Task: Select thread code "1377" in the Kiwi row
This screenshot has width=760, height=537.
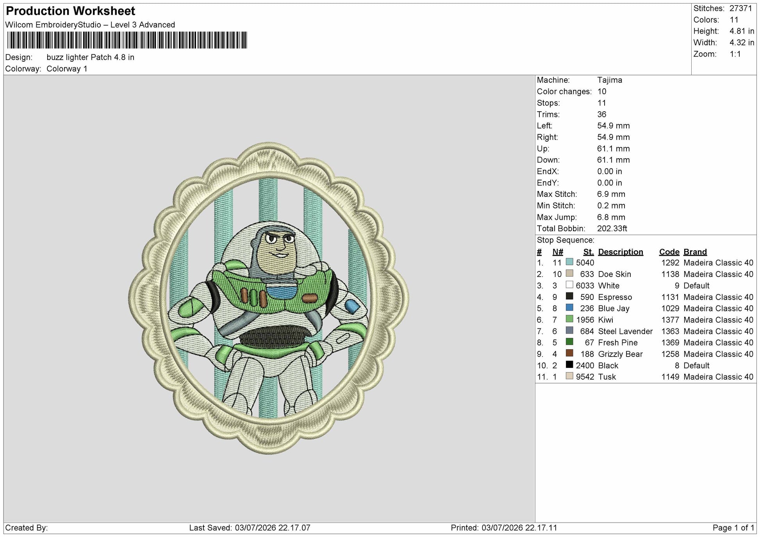Action: point(670,320)
